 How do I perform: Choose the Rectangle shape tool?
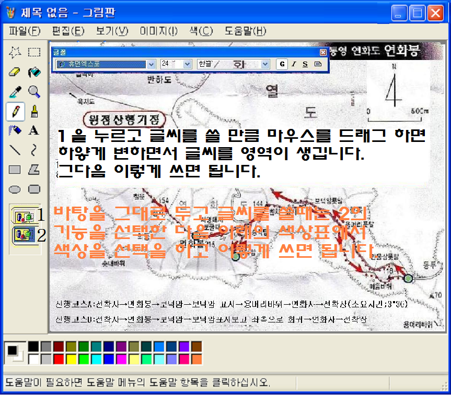15,170
